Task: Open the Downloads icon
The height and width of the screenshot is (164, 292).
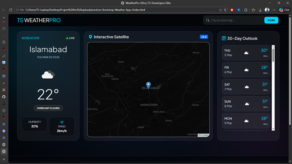Action: (260, 10)
